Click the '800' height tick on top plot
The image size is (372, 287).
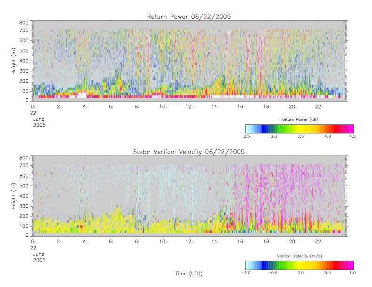[x=24, y=23]
